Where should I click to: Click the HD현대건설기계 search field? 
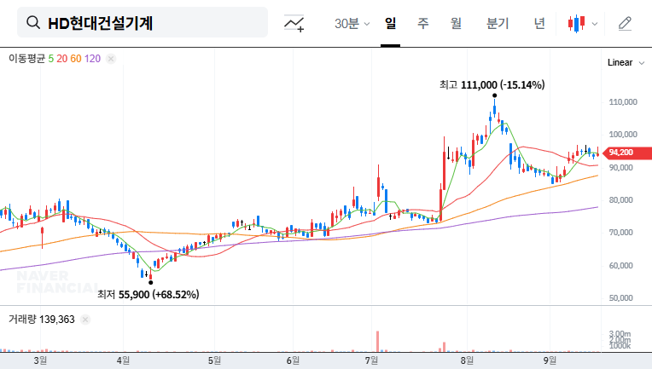pyautogui.click(x=143, y=22)
